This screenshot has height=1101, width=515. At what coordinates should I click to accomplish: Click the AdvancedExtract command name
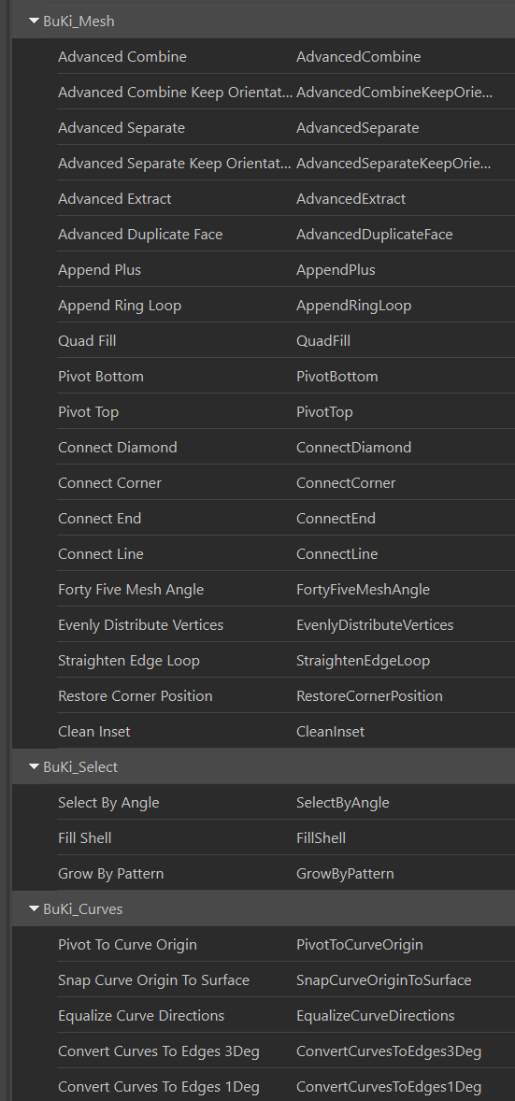[x=350, y=199]
